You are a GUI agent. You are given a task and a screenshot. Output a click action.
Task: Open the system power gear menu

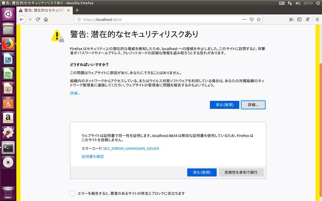click(x=318, y=3)
